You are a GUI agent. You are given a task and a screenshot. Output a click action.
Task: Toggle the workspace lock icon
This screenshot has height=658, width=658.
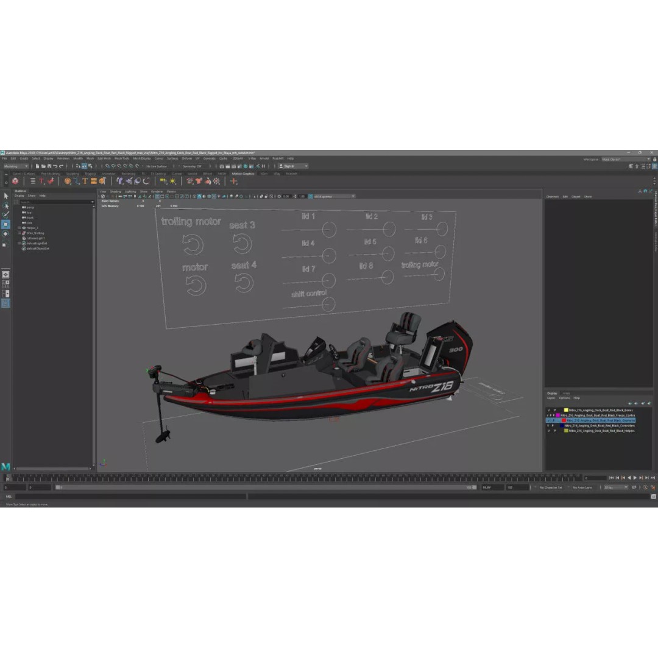pyautogui.click(x=654, y=160)
